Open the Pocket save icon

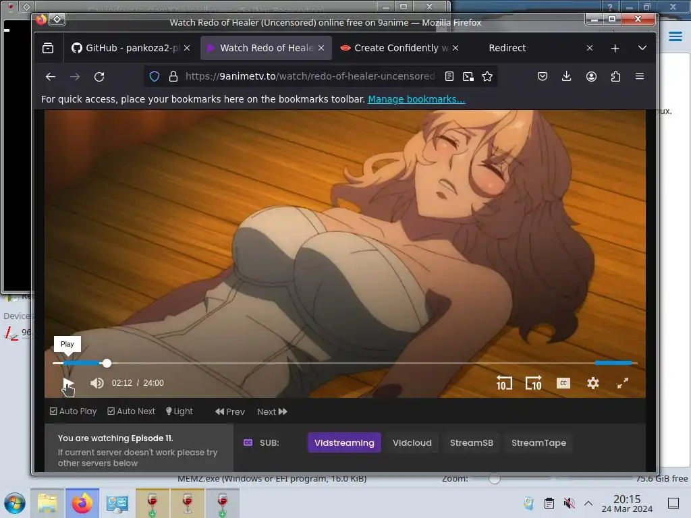pyautogui.click(x=543, y=77)
